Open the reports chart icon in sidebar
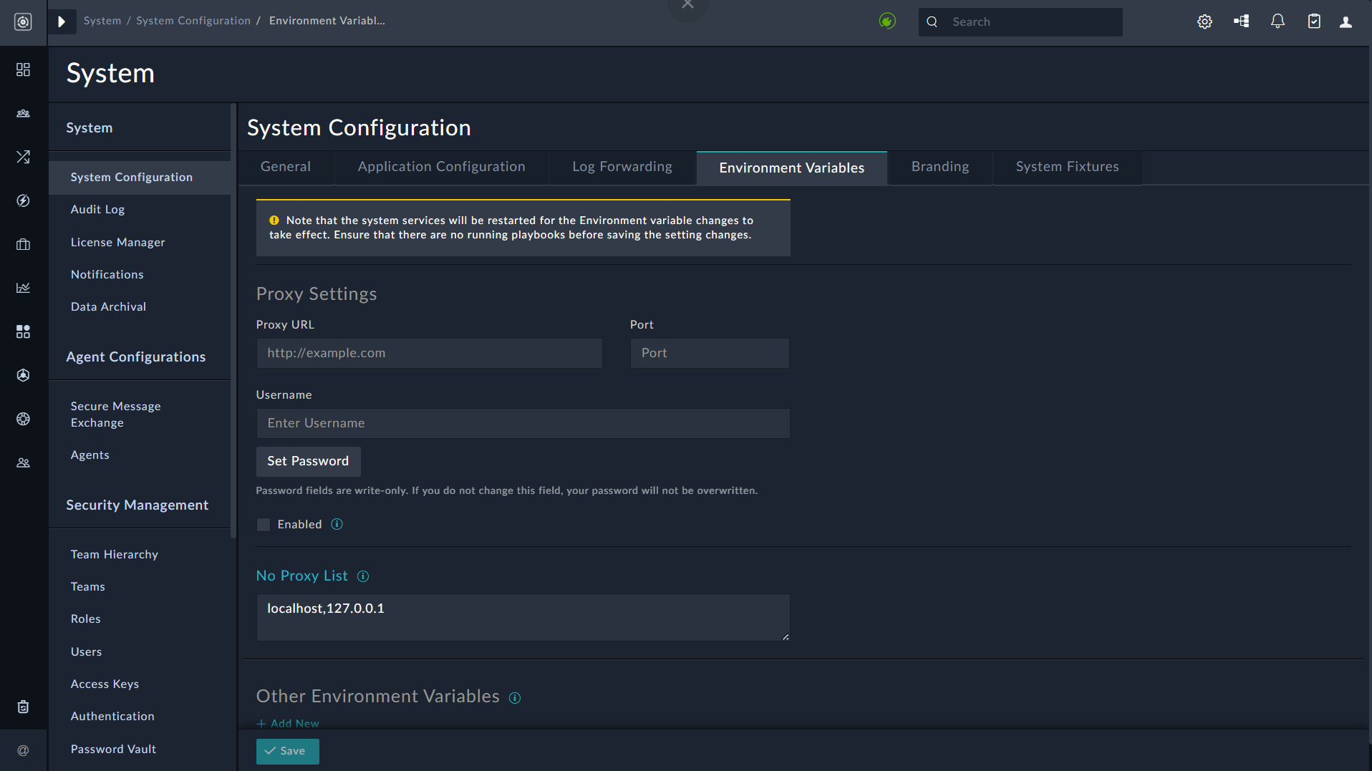 (x=23, y=287)
